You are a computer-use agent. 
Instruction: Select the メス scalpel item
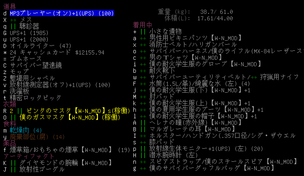click(26, 20)
